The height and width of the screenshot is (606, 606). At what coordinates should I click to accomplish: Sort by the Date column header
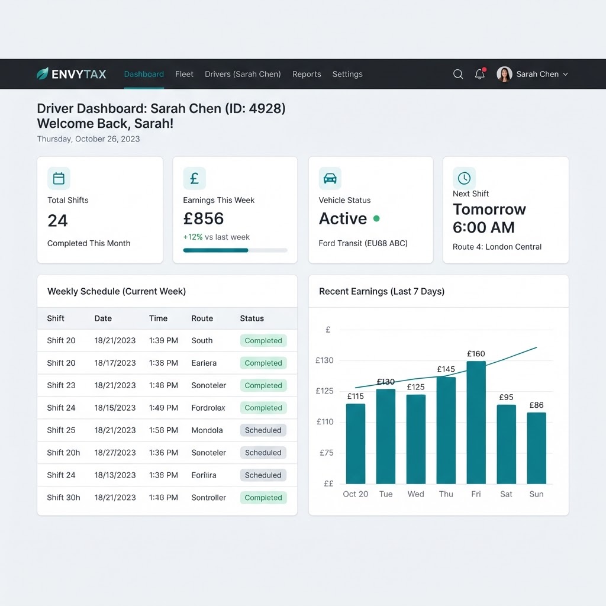point(103,318)
